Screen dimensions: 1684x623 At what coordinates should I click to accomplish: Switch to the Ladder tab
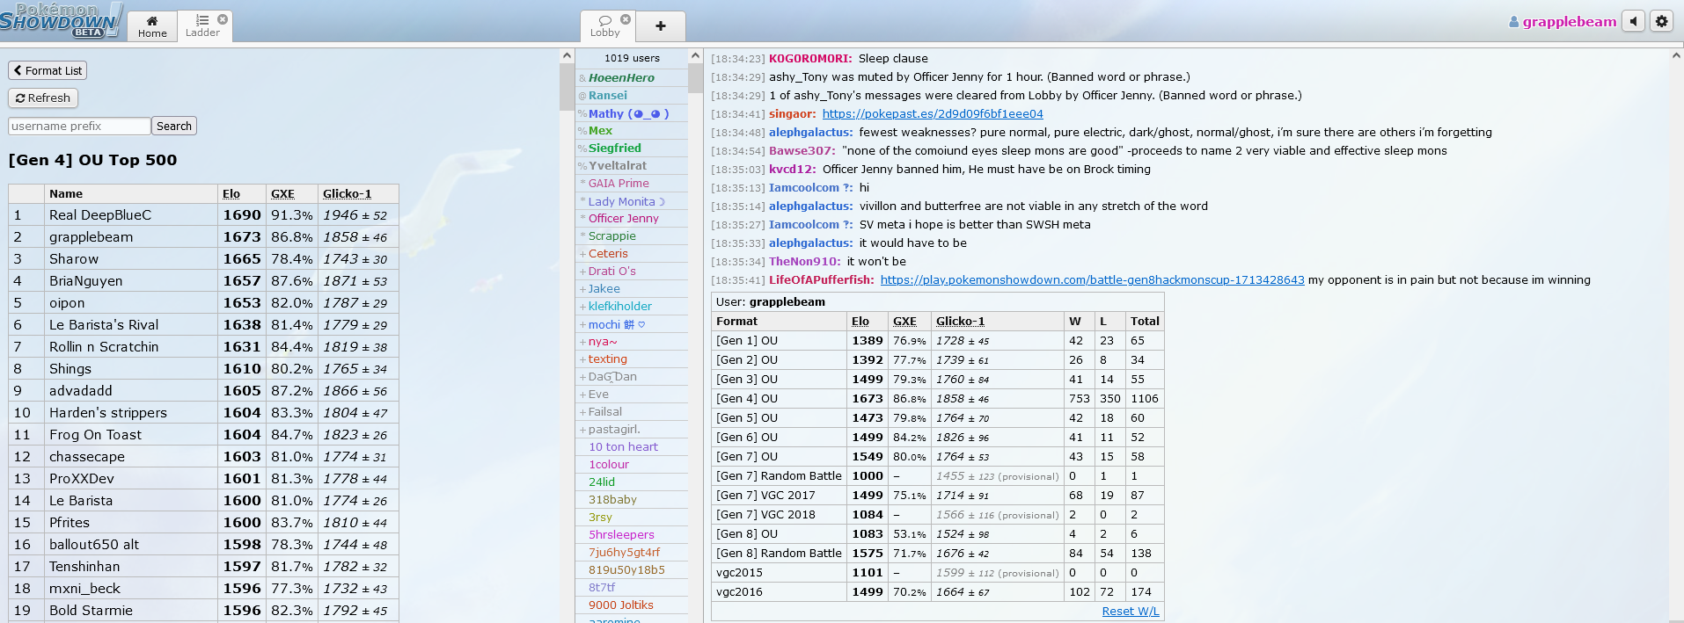point(201,26)
